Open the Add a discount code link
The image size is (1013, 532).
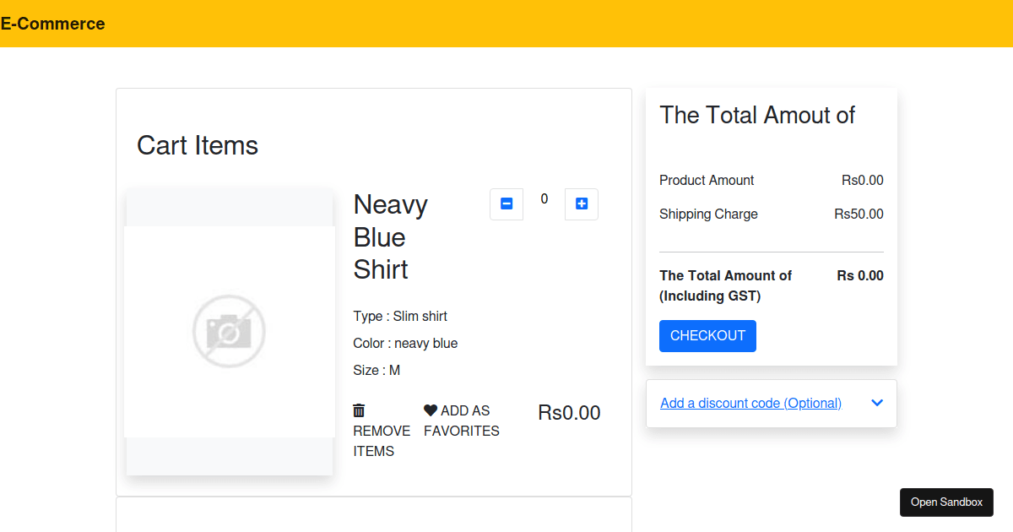coord(750,403)
